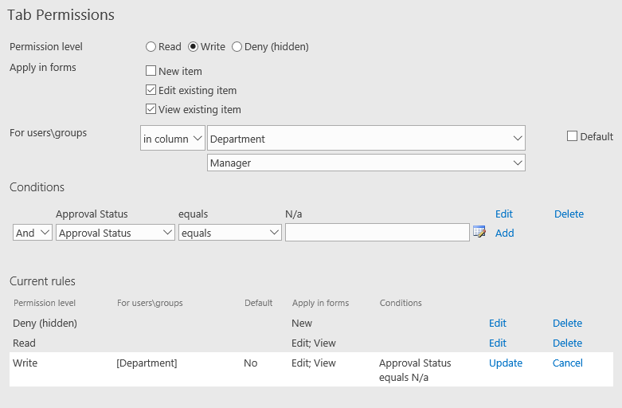Open the condition value picker icon

coord(479,232)
